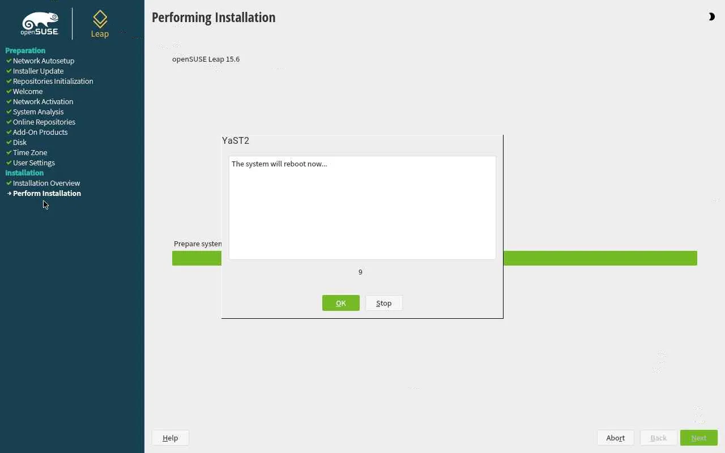The height and width of the screenshot is (453, 725).
Task: Select Perform Installation current step
Action: pyautogui.click(x=47, y=193)
